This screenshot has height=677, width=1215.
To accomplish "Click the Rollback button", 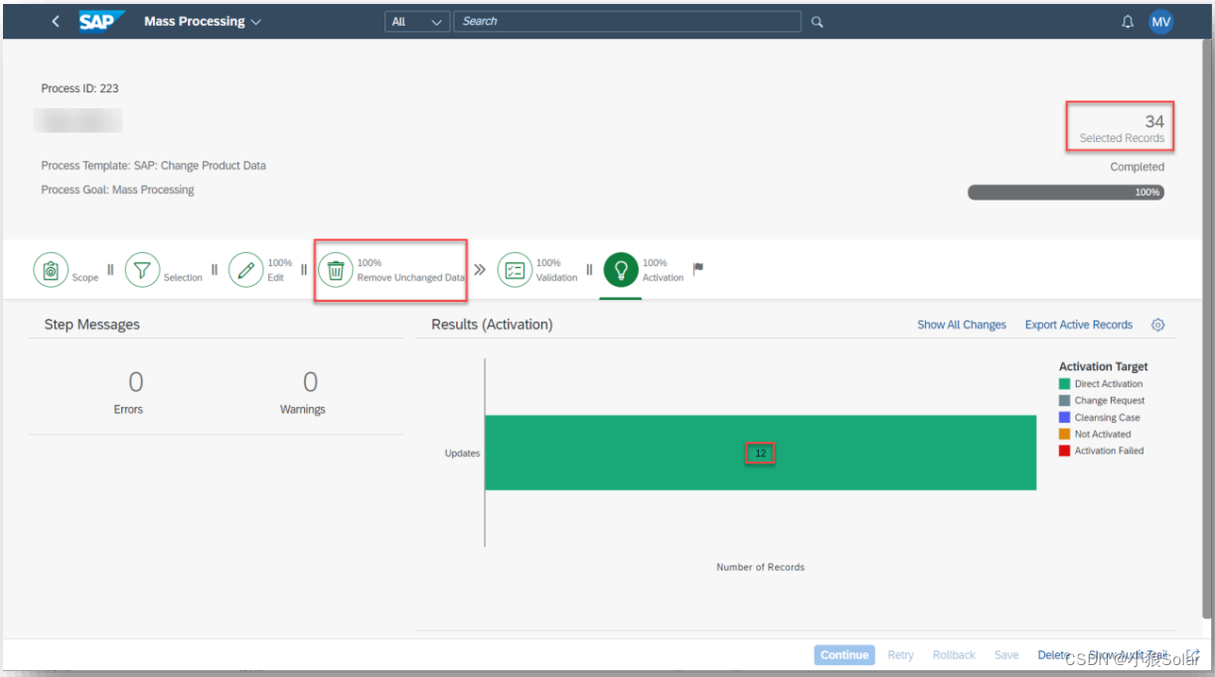I will click(954, 655).
